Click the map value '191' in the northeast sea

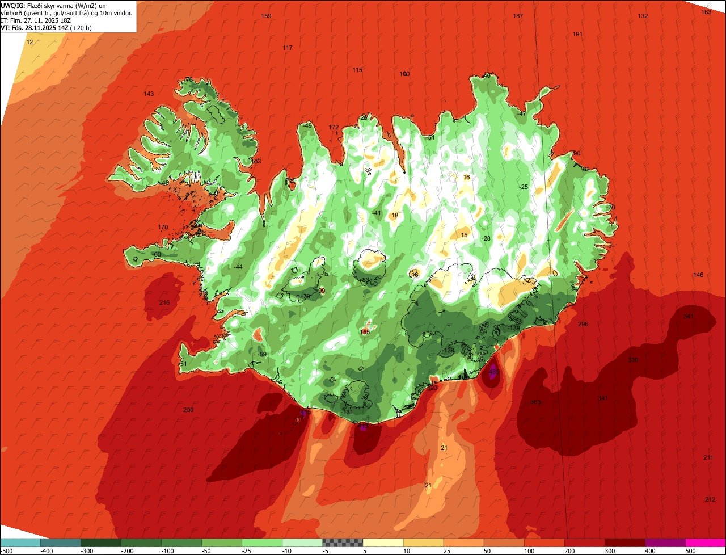coord(577,34)
